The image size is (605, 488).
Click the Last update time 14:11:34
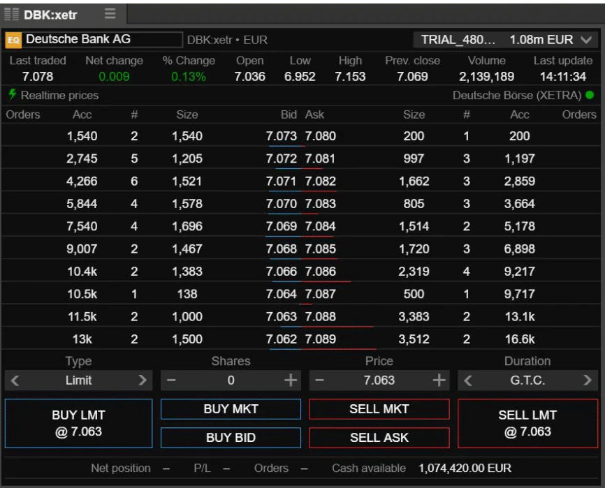[563, 77]
